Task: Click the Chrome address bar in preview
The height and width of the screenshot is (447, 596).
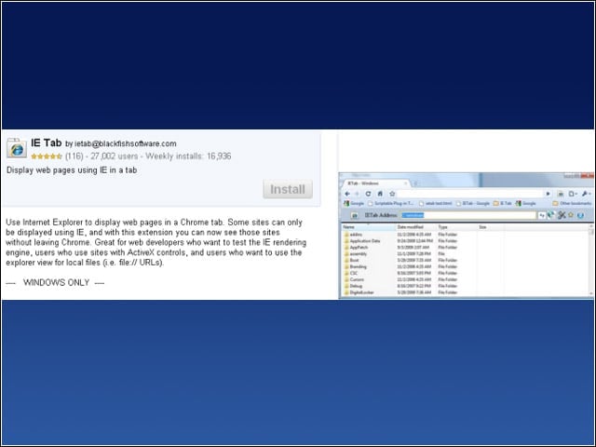Action: point(469,194)
